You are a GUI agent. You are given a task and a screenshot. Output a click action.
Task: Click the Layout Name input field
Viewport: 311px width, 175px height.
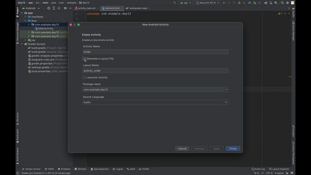pyautogui.click(x=155, y=70)
